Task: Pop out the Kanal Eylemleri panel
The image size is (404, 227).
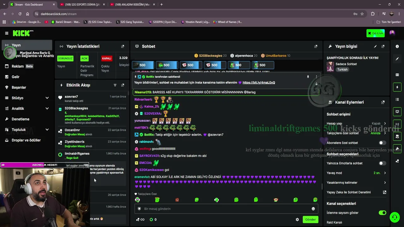Action: pyautogui.click(x=383, y=102)
